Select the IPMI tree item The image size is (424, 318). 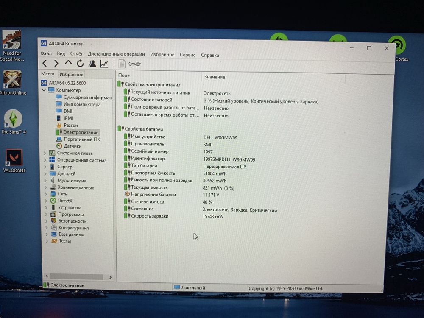tap(64, 118)
